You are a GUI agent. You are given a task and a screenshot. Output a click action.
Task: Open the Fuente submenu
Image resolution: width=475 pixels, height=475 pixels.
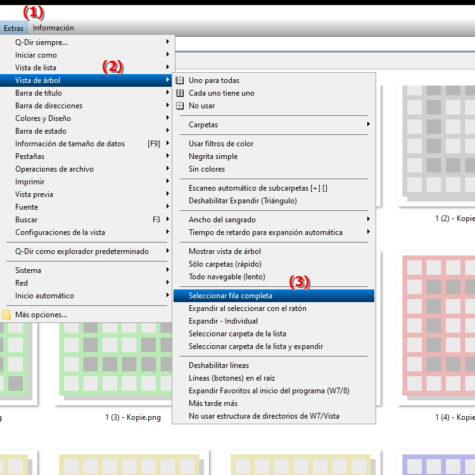(85, 207)
